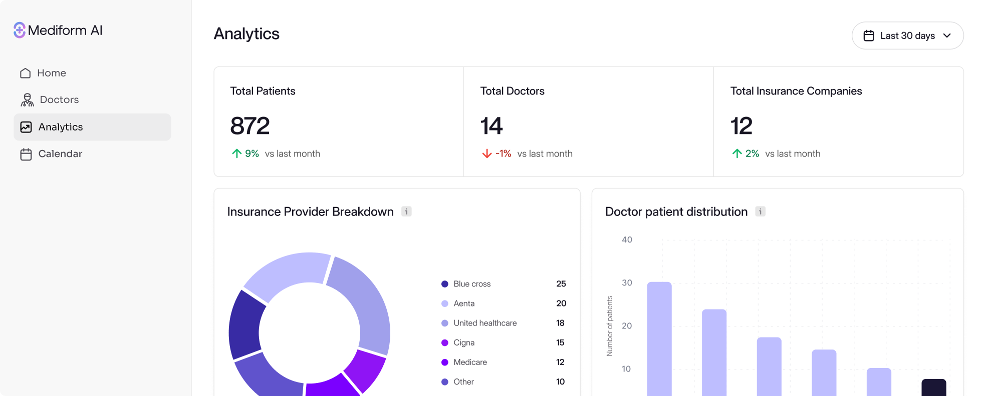This screenshot has height=396, width=986.
Task: Click the United healthcare legend color dot
Action: pos(444,323)
